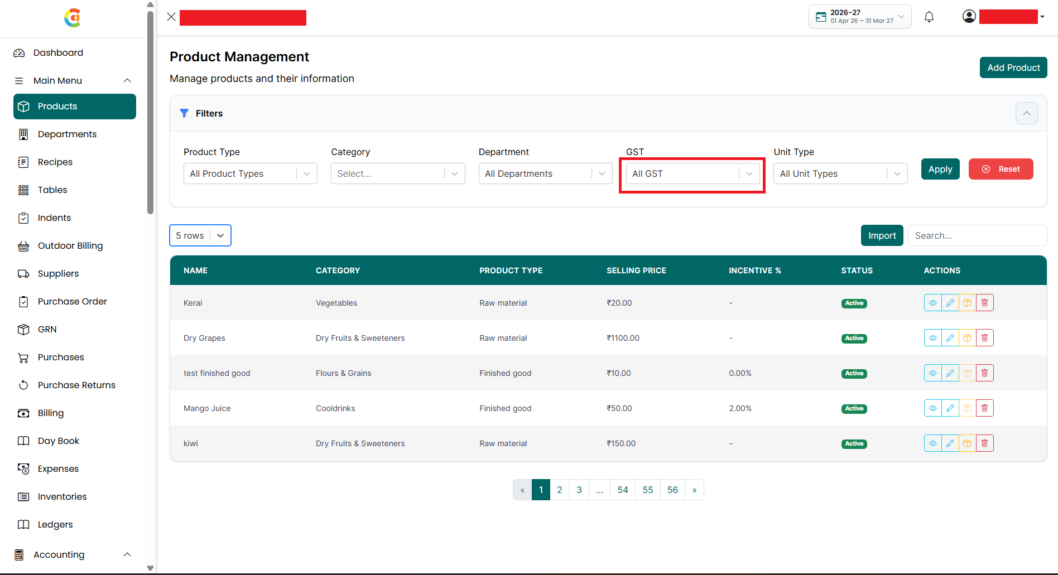Delete the Dry Grapes product
The height and width of the screenshot is (575, 1058).
point(984,338)
